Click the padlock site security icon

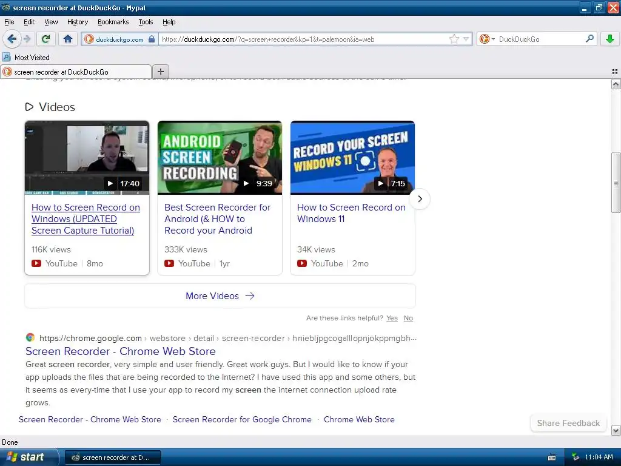click(151, 39)
